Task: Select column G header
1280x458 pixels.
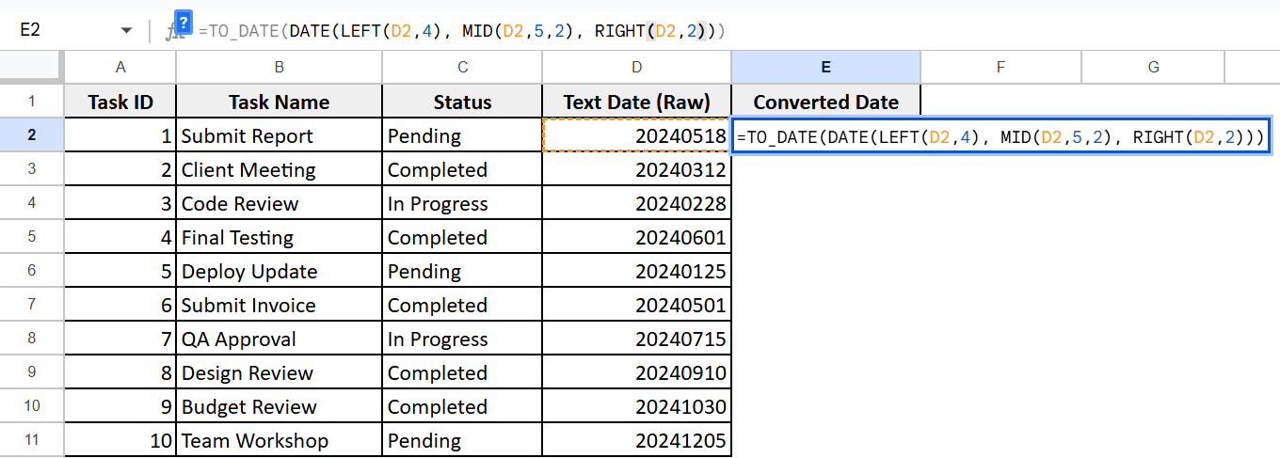Action: [x=1154, y=67]
